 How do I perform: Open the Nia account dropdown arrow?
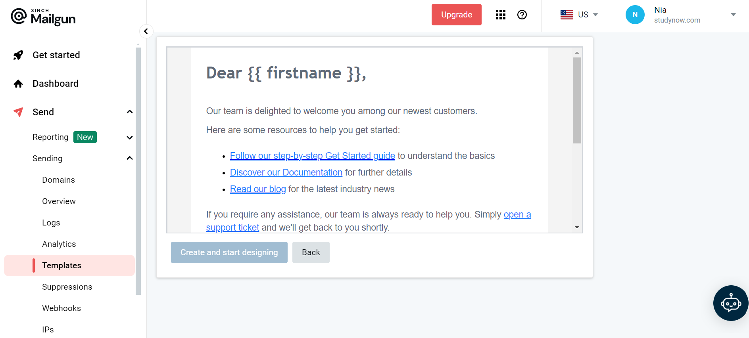(x=733, y=15)
